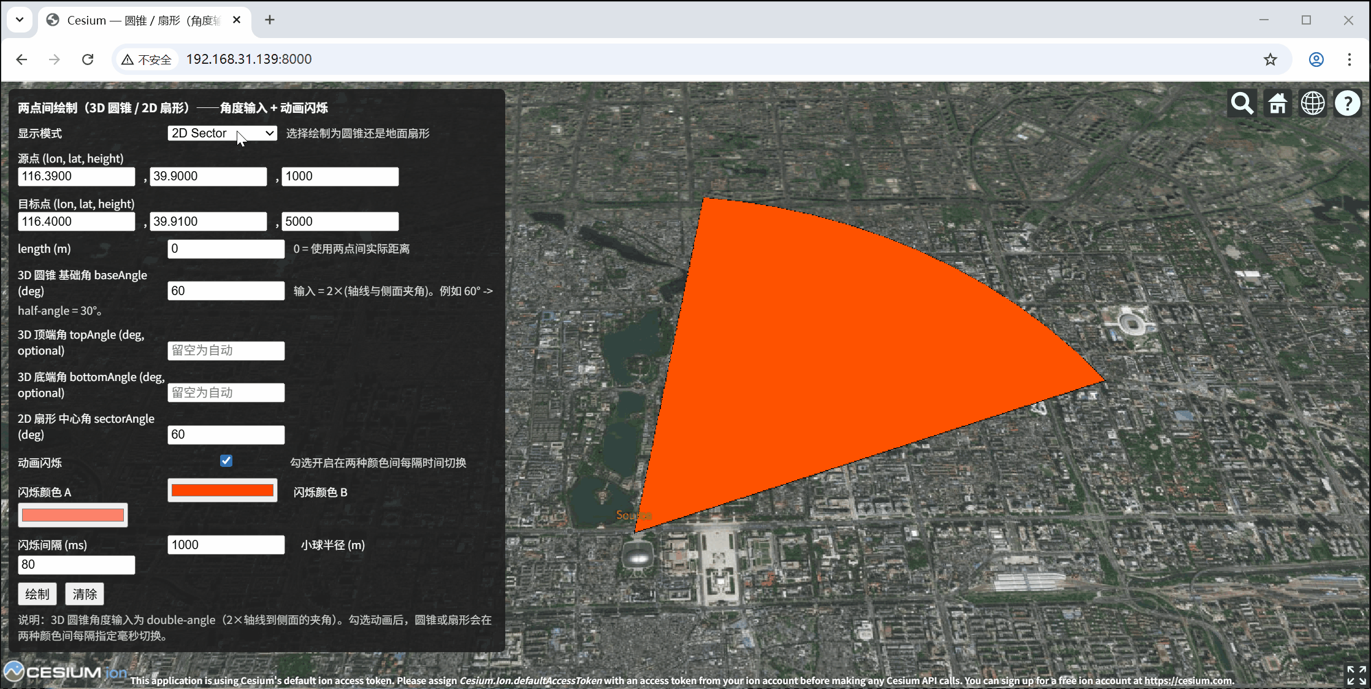Click the Home view icon

[x=1278, y=104]
